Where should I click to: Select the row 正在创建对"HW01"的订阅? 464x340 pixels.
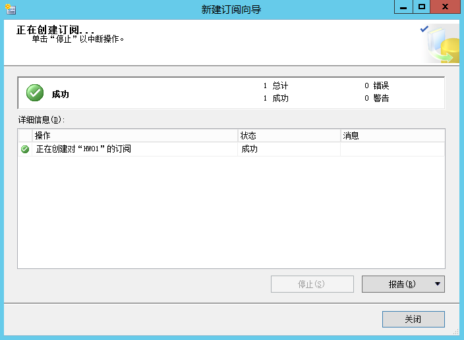tap(231, 149)
